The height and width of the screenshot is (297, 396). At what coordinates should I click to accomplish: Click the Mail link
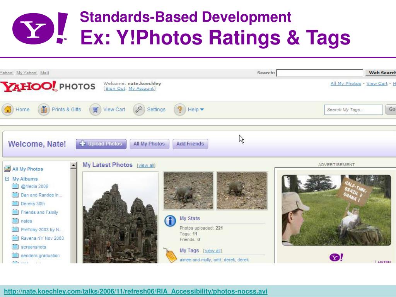(44, 73)
